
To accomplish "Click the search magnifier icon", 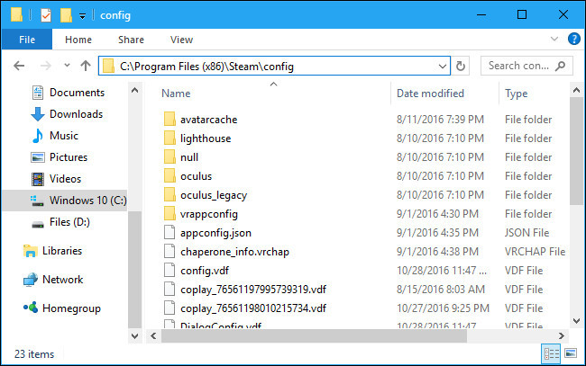I will coord(560,66).
